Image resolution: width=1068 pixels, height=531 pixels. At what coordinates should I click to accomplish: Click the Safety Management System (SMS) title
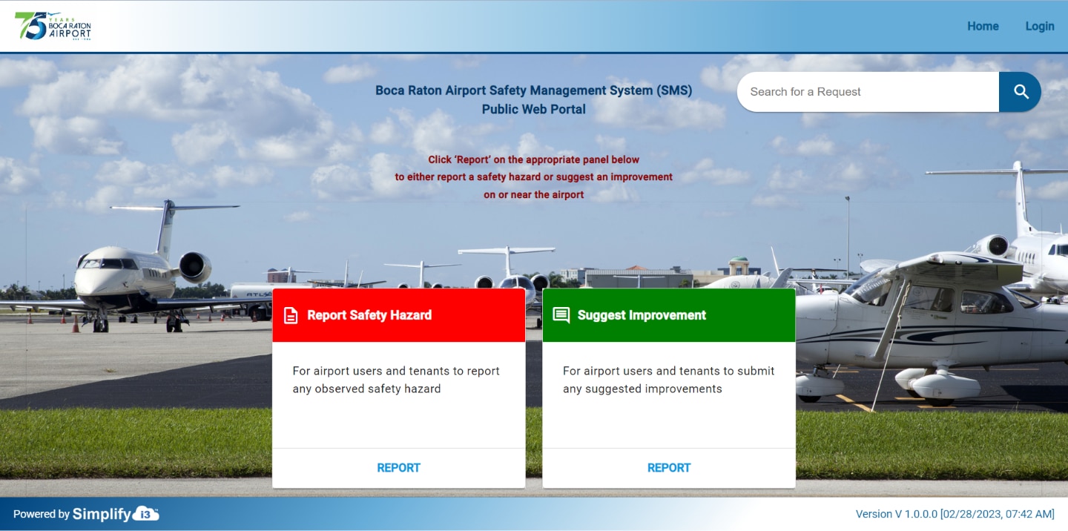tap(533, 90)
